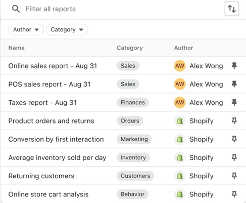Select the Inventory category tag
The width and height of the screenshot is (246, 203).
point(133,158)
